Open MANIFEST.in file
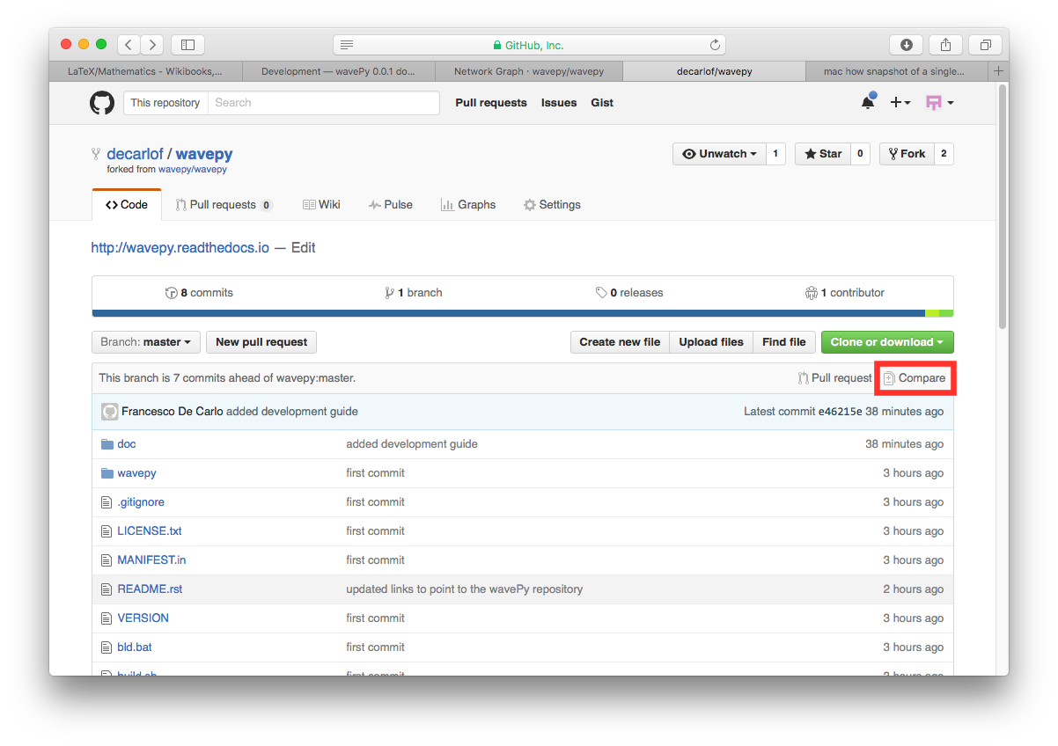The image size is (1058, 746). (x=151, y=560)
